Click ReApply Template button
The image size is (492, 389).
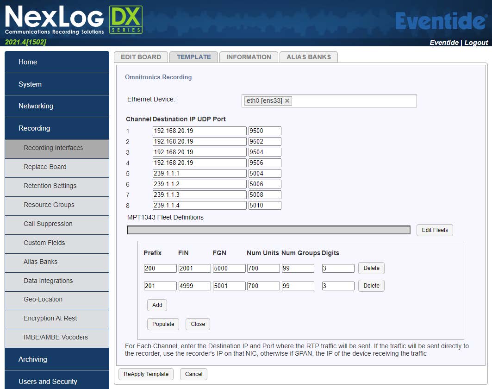click(x=146, y=374)
